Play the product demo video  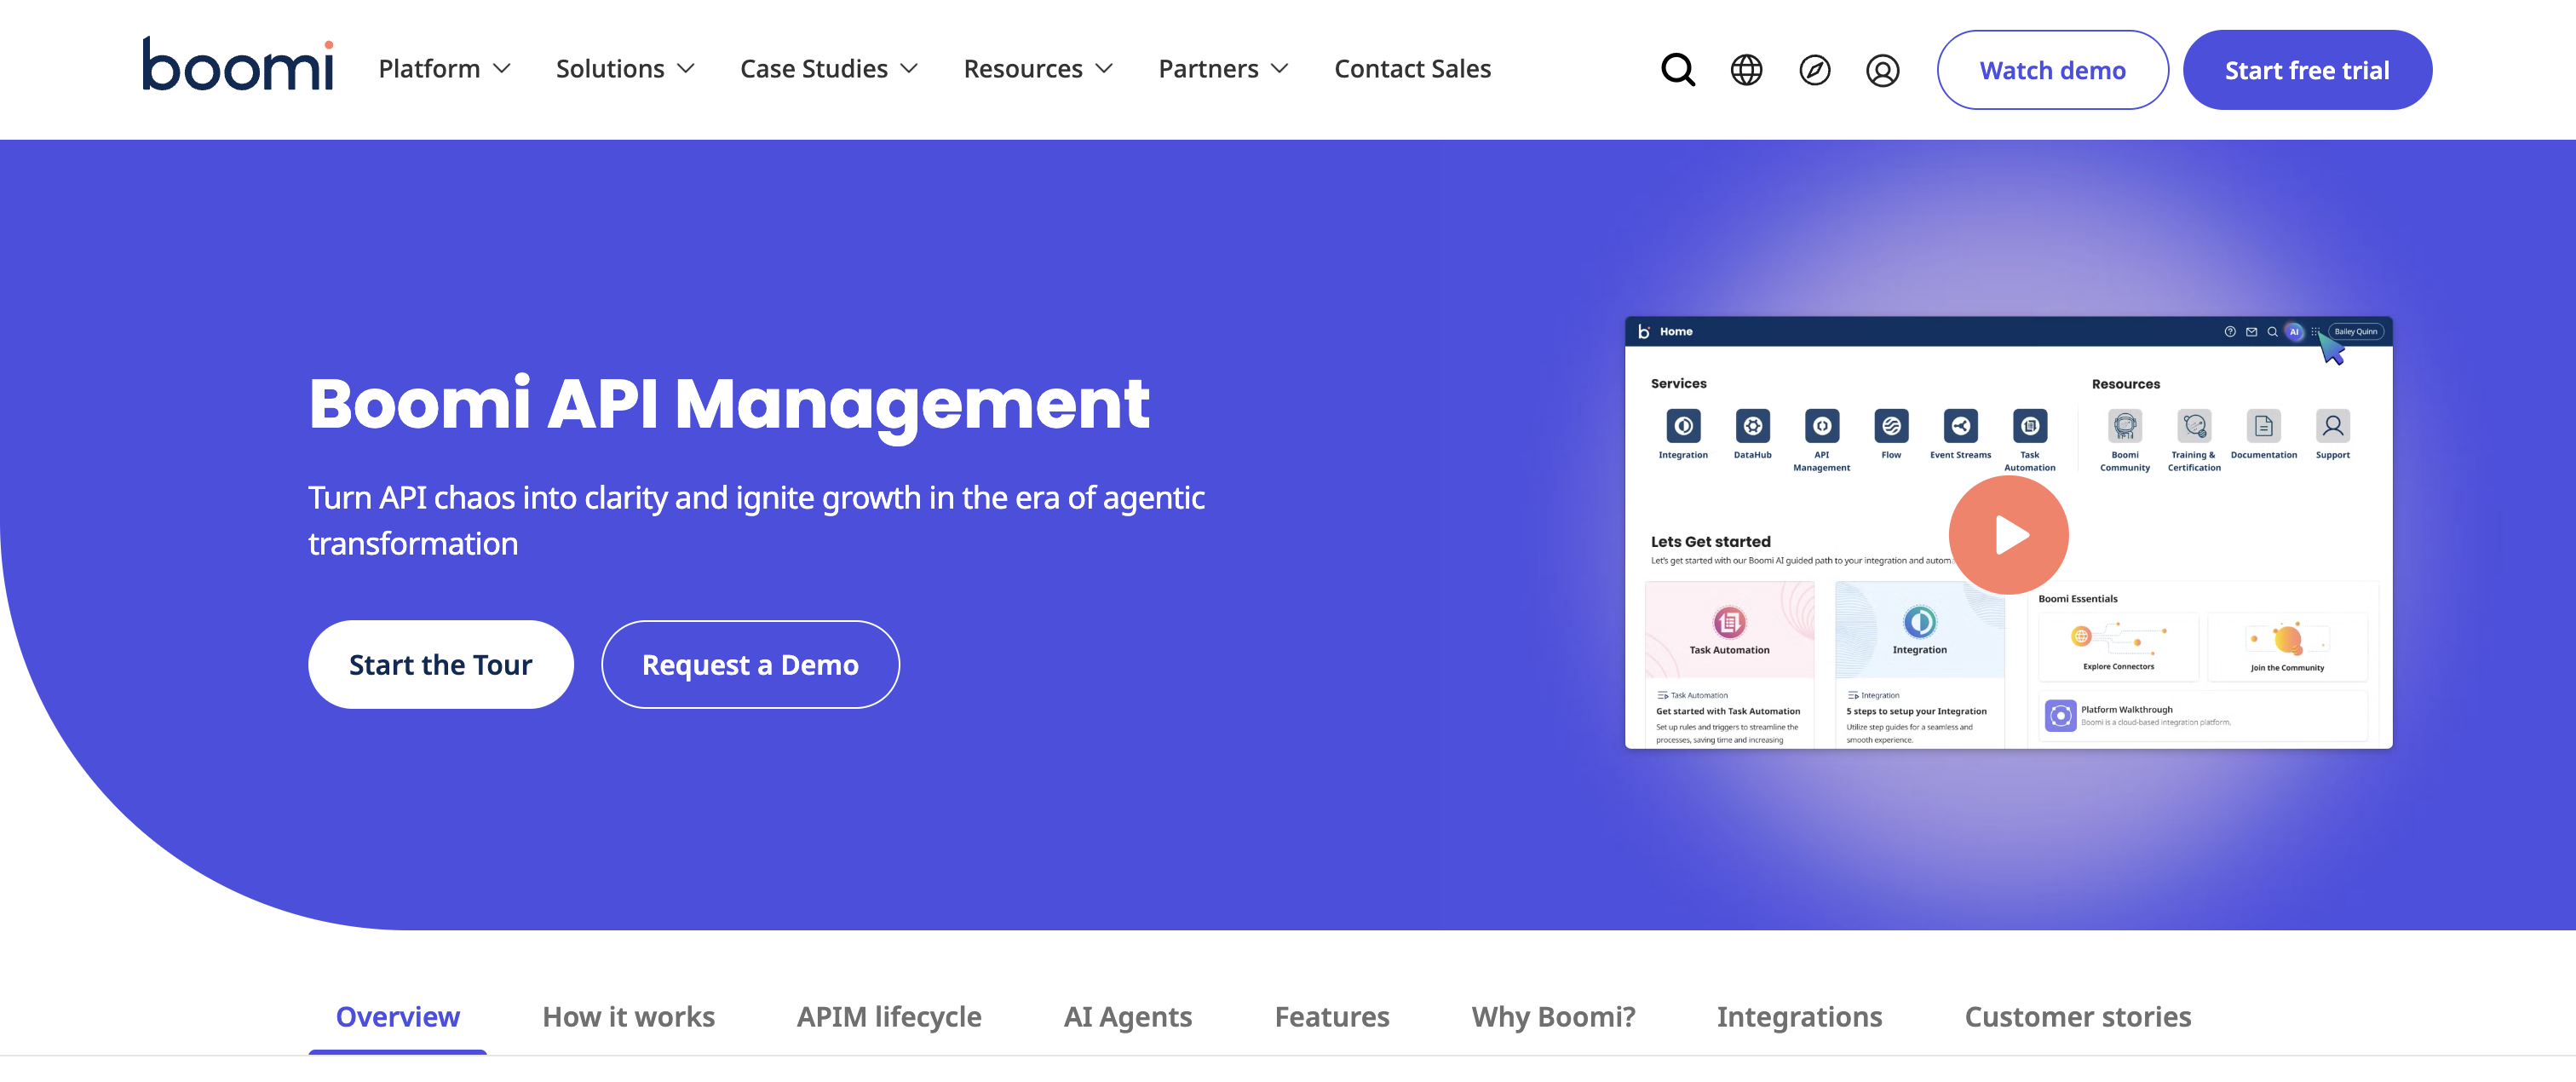(x=2008, y=535)
